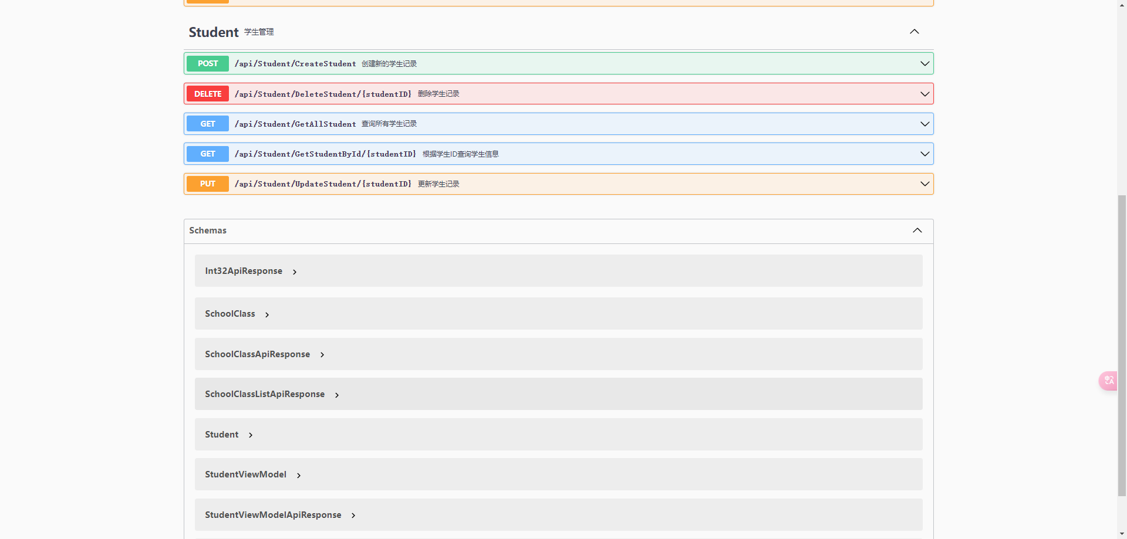Viewport: 1127px width, 539px height.
Task: Open the /api/Student/CreateStudent path
Action: [295, 63]
